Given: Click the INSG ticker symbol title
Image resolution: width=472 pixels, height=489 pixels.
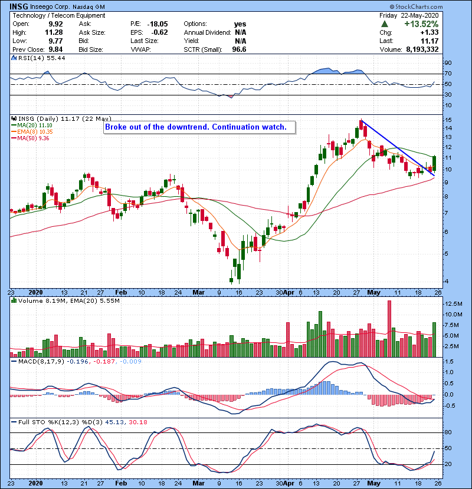Looking at the screenshot, I should [19, 6].
